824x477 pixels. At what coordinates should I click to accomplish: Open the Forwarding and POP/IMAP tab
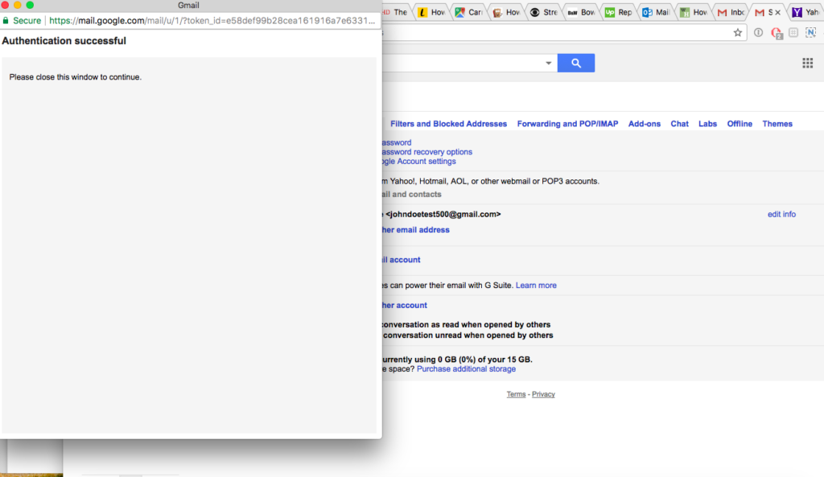pyautogui.click(x=567, y=124)
